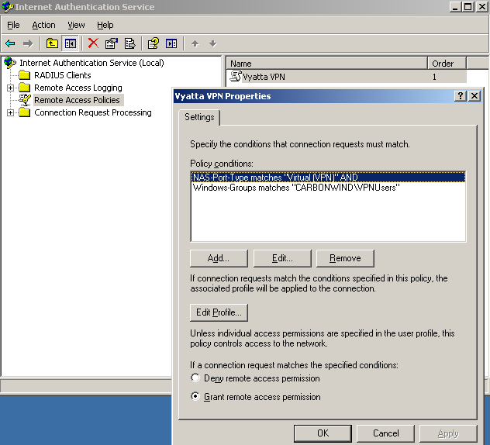Screen dimensions: 490x445
Task: Click the Export List toolbar icon
Action: [x=129, y=43]
